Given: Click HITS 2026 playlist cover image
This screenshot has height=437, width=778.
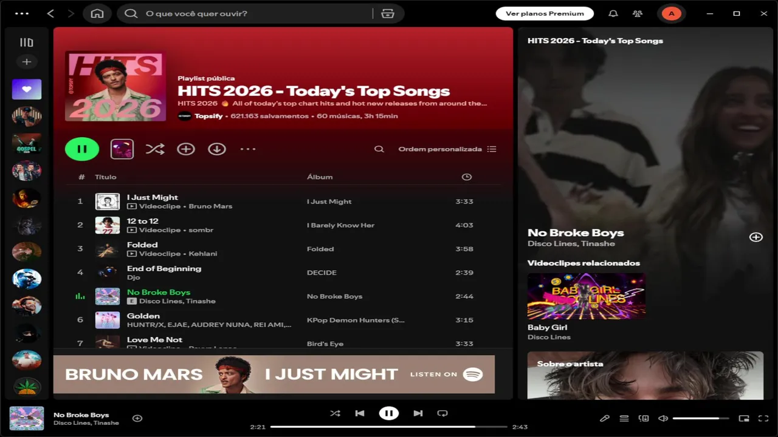Looking at the screenshot, I should [x=115, y=86].
